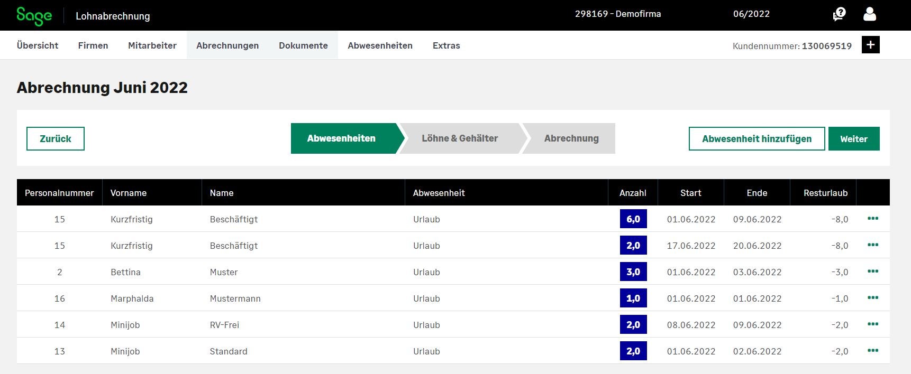Open options menu for Minijob RV-Frei

(x=873, y=324)
